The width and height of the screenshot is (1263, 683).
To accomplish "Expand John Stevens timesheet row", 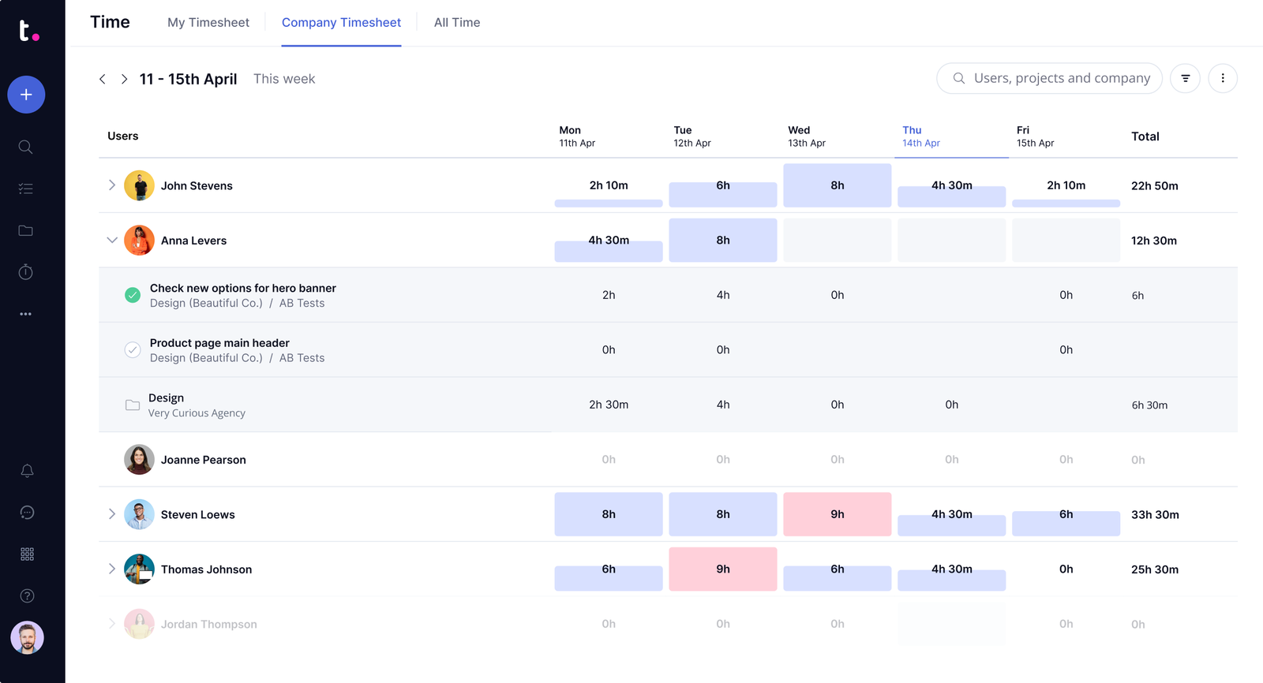I will point(112,185).
